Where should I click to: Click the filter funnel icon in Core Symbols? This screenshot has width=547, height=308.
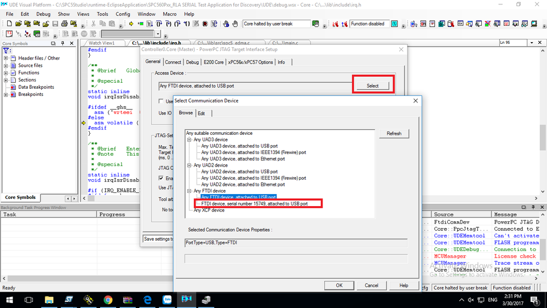pyautogui.click(x=6, y=50)
